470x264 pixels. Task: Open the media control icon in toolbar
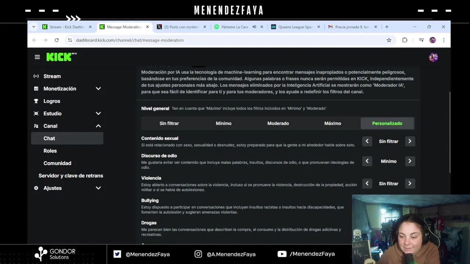422,40
